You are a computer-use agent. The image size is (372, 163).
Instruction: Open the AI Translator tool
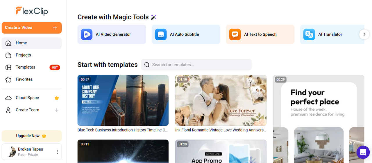click(x=332, y=34)
